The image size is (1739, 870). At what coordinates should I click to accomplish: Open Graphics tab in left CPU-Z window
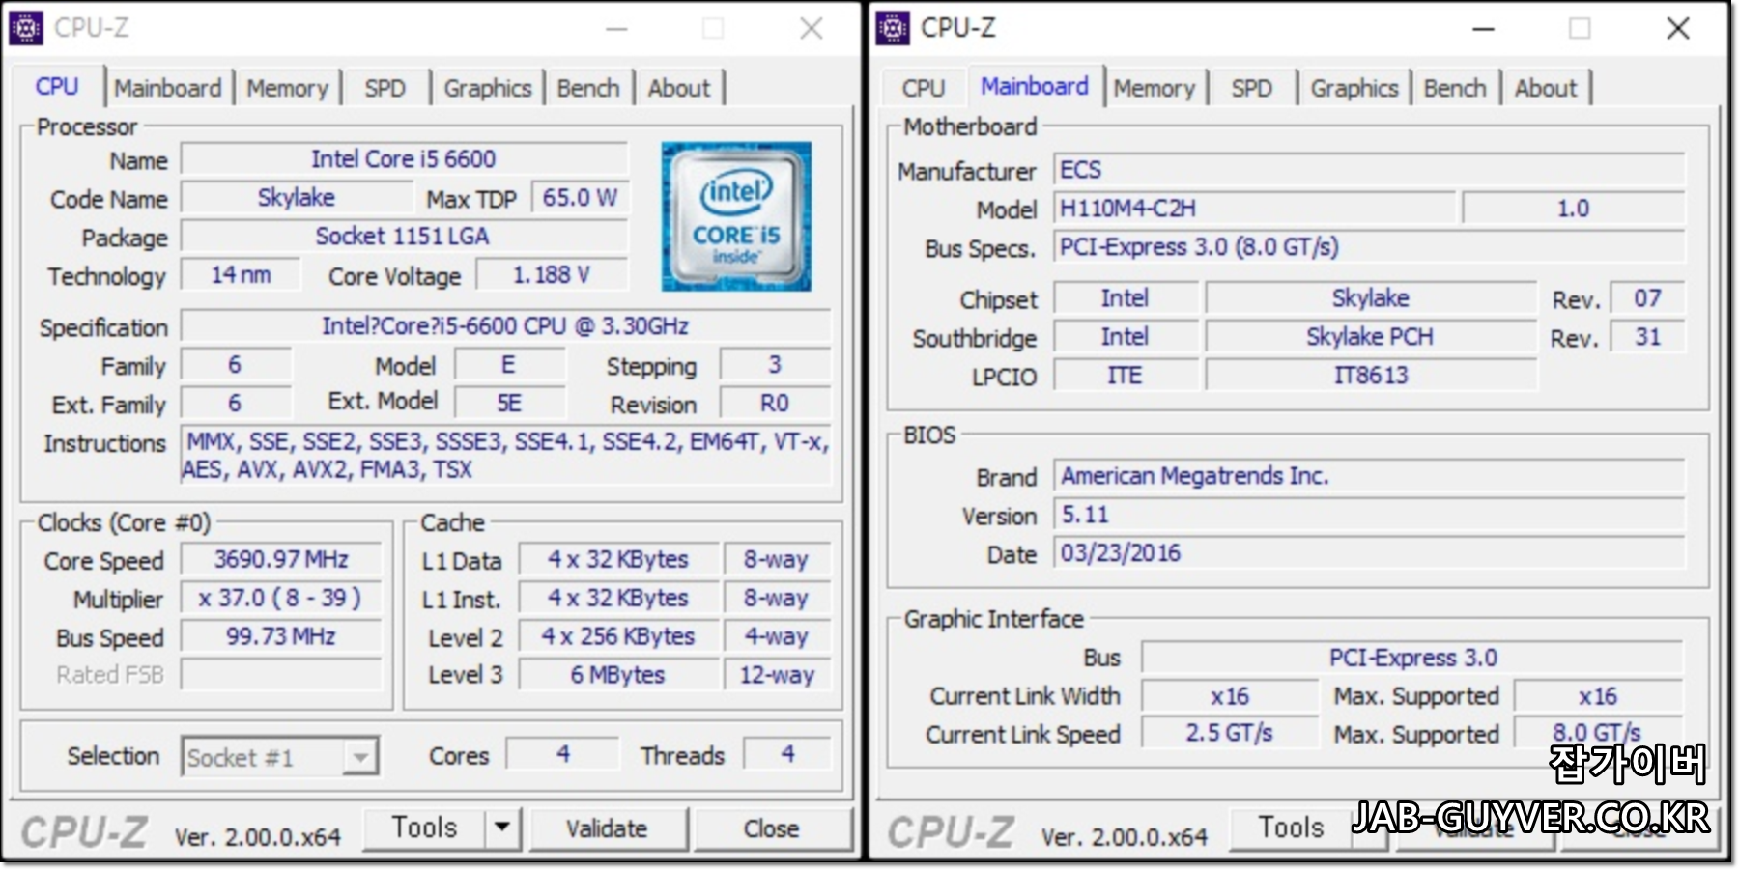tap(487, 88)
